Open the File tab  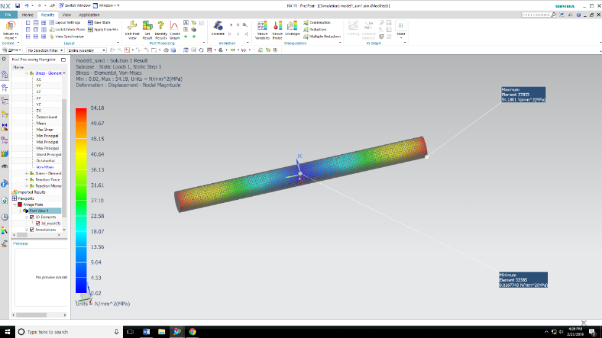[x=8, y=15]
